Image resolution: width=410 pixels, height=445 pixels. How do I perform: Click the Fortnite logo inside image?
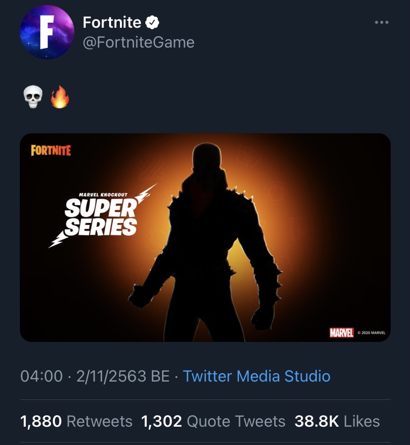[x=51, y=150]
